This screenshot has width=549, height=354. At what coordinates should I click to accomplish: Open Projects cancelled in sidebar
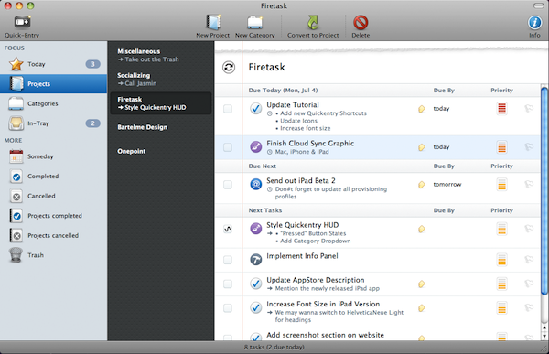53,236
